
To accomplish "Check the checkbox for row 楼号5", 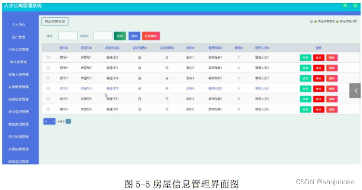I will click(x=48, y=99).
